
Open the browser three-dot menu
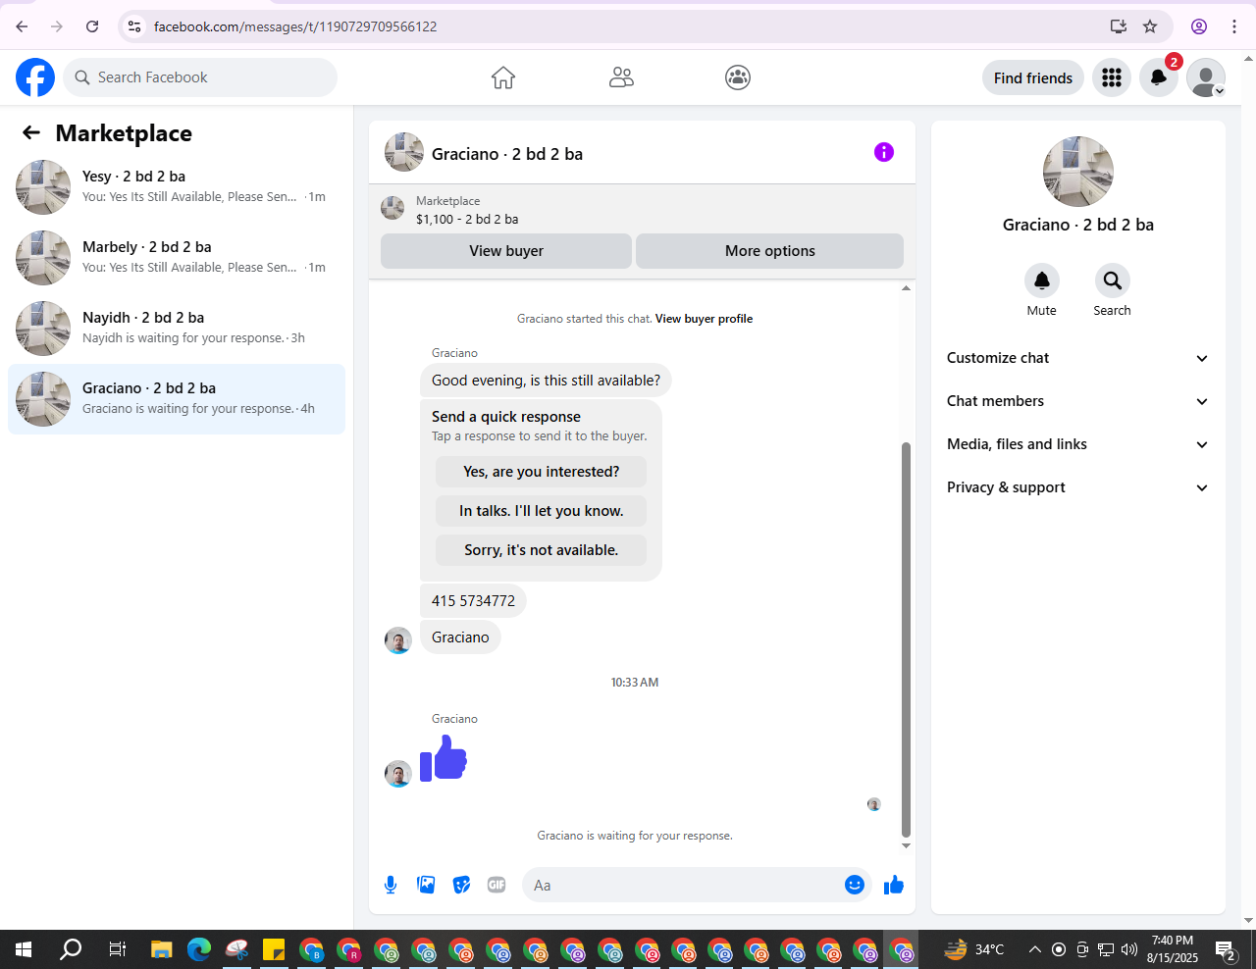[1234, 26]
